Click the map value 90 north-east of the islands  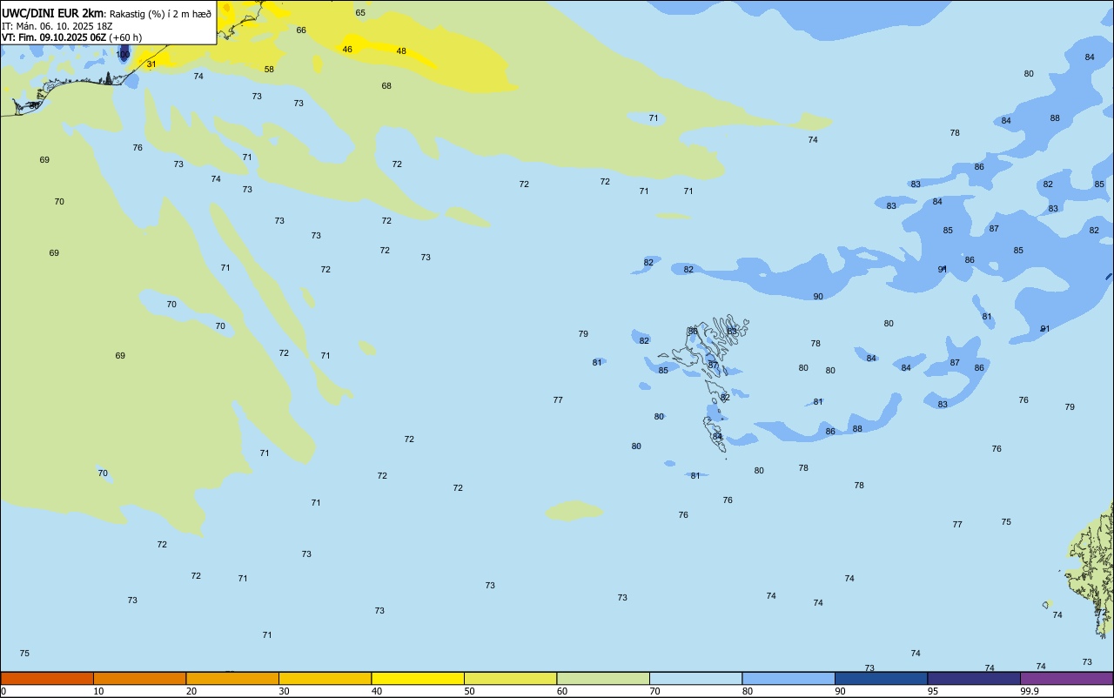pyautogui.click(x=818, y=297)
